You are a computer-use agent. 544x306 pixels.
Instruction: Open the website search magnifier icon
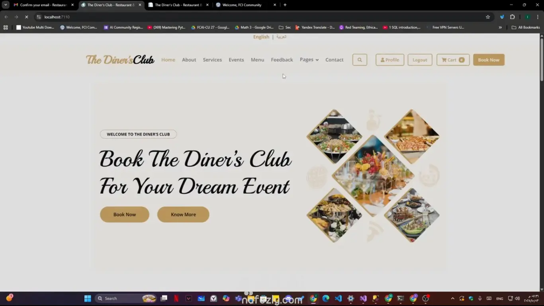click(360, 60)
